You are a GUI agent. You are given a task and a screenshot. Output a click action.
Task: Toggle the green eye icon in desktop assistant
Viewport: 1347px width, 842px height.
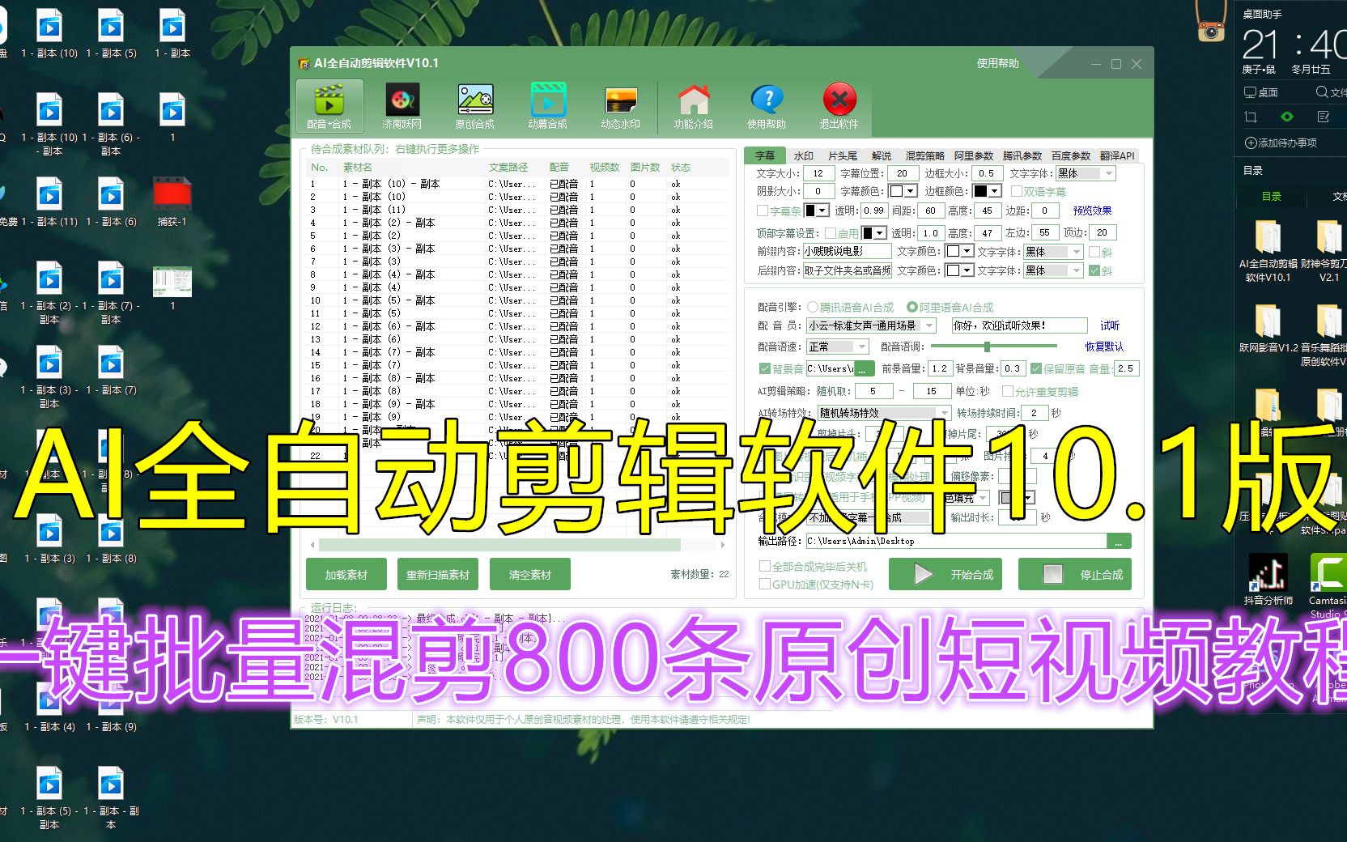(x=1287, y=117)
